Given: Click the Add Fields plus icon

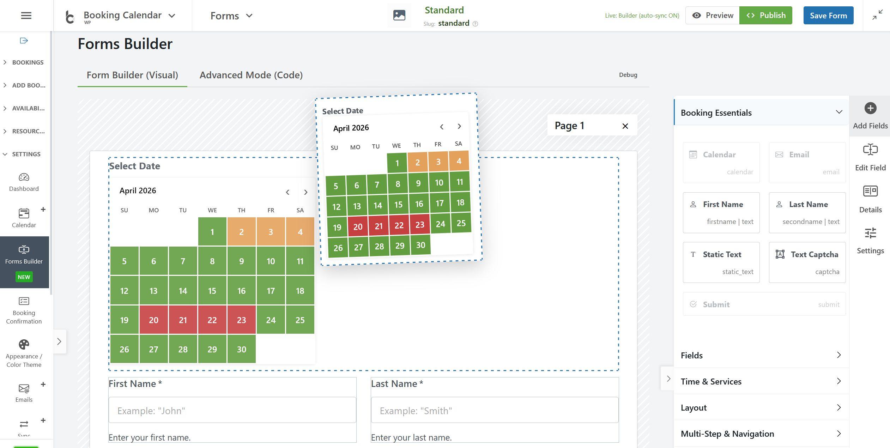Looking at the screenshot, I should click(x=870, y=108).
